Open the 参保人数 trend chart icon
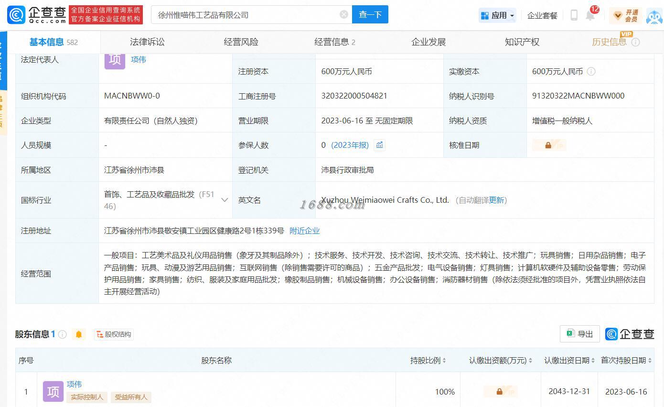Viewport: 664px width, 407px height. tap(380, 145)
